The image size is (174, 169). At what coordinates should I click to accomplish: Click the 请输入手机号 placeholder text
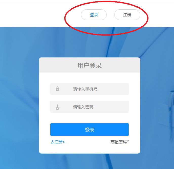click(x=85, y=89)
